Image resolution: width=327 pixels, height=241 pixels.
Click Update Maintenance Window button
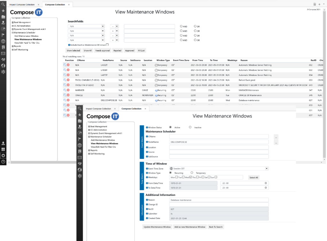click(157, 227)
